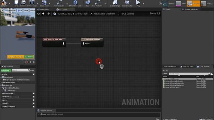Screen dimensions: 214x120
Task: Click the record button under the viewport
Action: click(x=27, y=62)
